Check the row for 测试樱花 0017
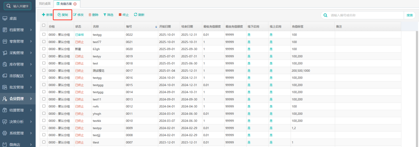419x147 pixels. pyautogui.click(x=44, y=70)
